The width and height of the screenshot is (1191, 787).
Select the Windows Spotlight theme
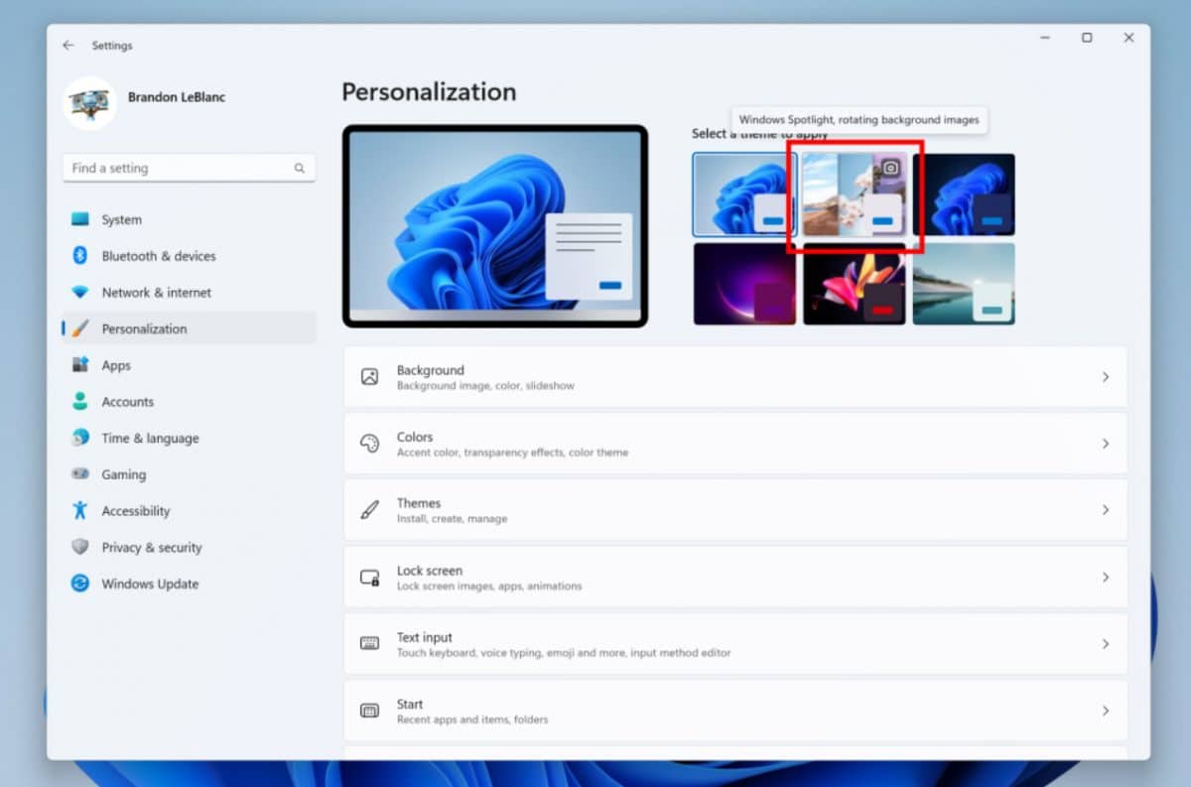click(x=855, y=195)
